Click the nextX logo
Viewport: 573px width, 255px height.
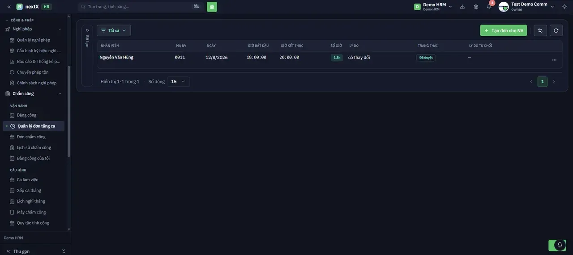pyautogui.click(x=28, y=7)
